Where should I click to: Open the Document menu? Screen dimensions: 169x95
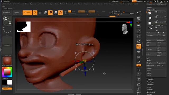click(21, 4)
